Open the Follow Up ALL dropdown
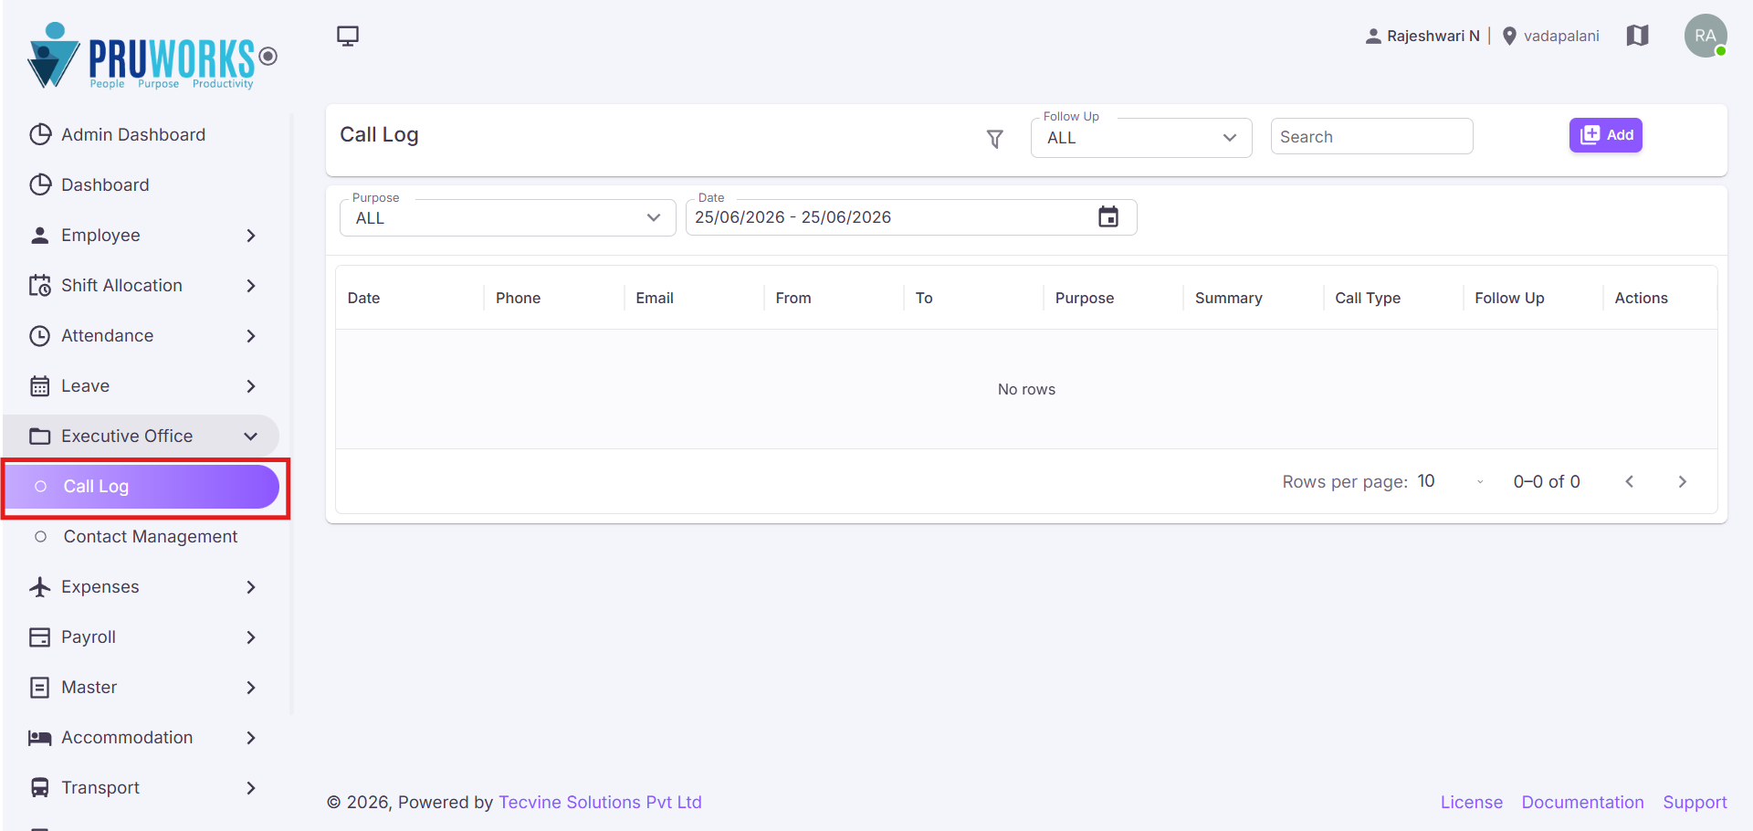The image size is (1753, 831). pos(1141,138)
